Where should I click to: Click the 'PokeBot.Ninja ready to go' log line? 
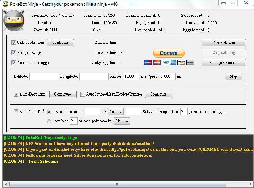(40, 138)
